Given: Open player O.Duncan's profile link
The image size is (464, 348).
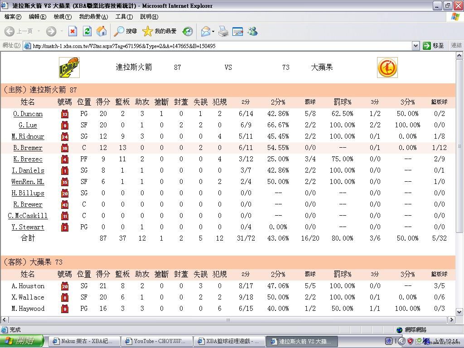Looking at the screenshot, I should [x=28, y=114].
